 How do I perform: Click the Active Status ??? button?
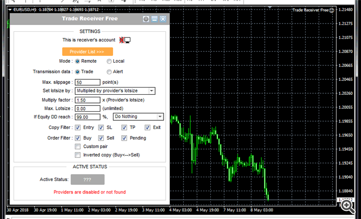point(88,180)
